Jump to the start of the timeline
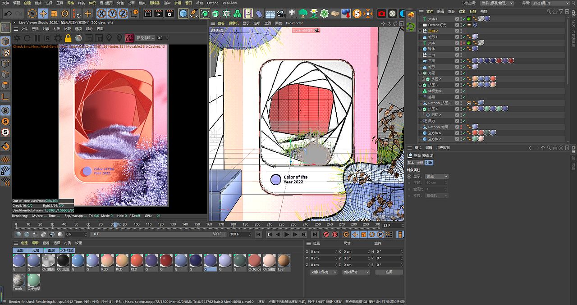577x305 pixels. (258, 234)
